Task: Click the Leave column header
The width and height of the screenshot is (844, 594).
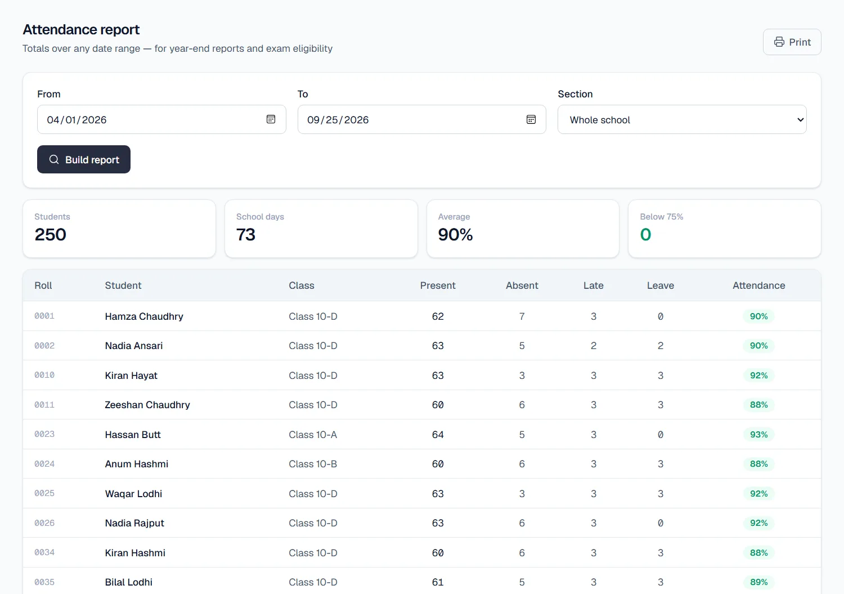Action: 661,285
